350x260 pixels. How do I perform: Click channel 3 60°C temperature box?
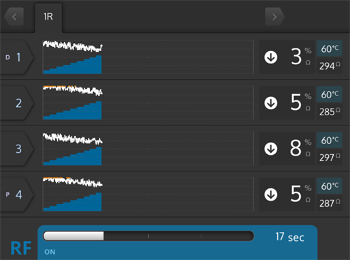pos(330,140)
